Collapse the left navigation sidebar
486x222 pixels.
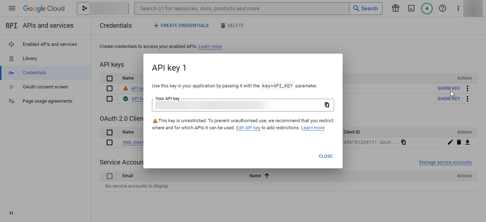pos(11,213)
